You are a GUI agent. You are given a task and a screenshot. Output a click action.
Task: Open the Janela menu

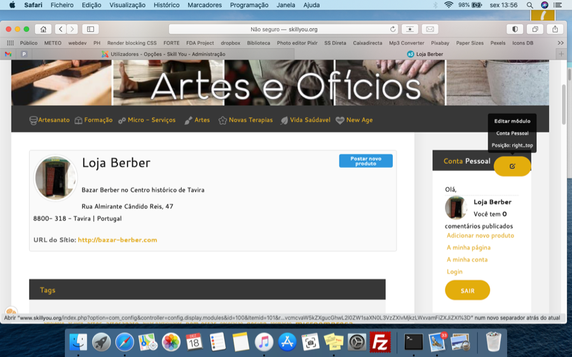tap(286, 5)
